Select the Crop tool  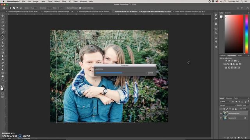coord(3,29)
